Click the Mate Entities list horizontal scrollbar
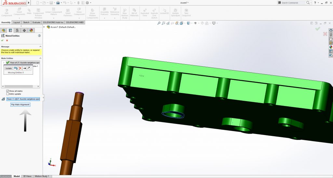The height and width of the screenshot is (178, 333). pyautogui.click(x=20, y=86)
